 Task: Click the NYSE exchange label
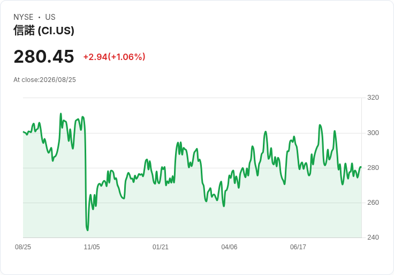click(x=24, y=17)
